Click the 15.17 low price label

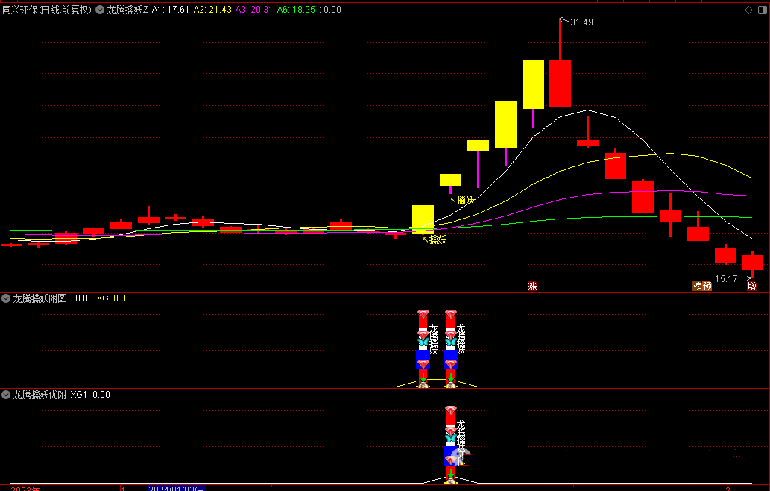(x=725, y=279)
